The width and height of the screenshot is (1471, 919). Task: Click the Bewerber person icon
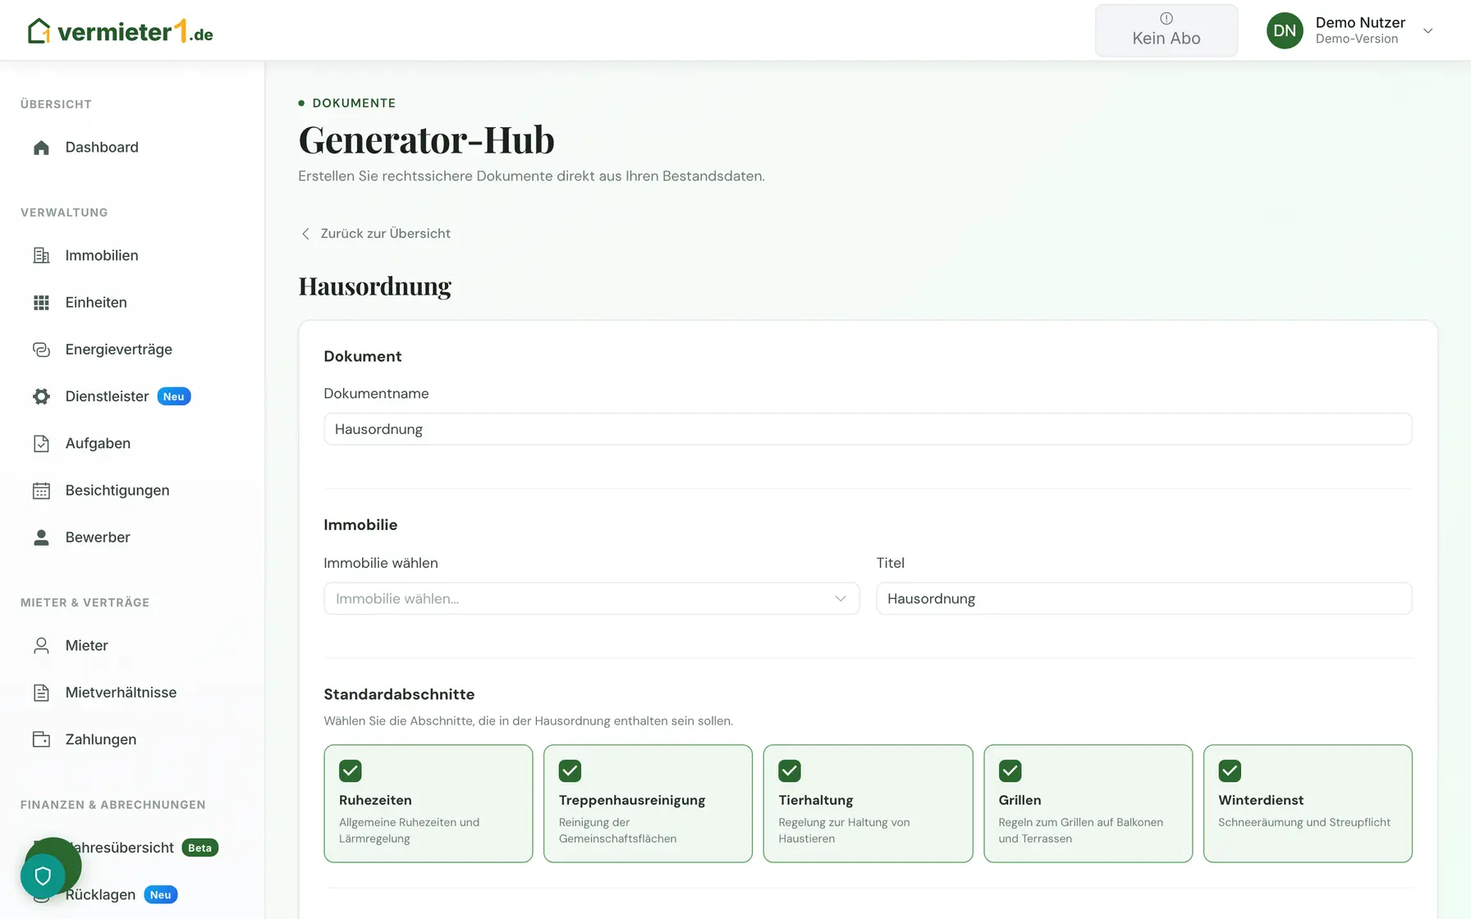click(x=41, y=537)
